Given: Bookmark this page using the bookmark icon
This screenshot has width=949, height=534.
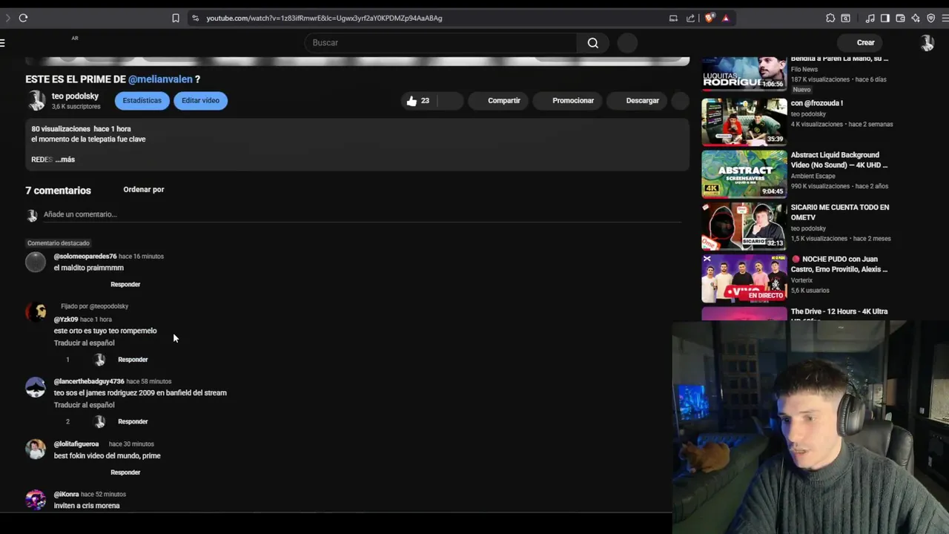Looking at the screenshot, I should [x=176, y=18].
